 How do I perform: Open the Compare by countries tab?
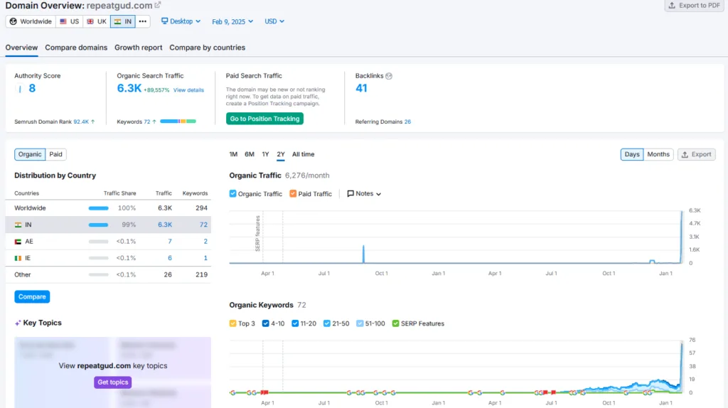(x=207, y=48)
